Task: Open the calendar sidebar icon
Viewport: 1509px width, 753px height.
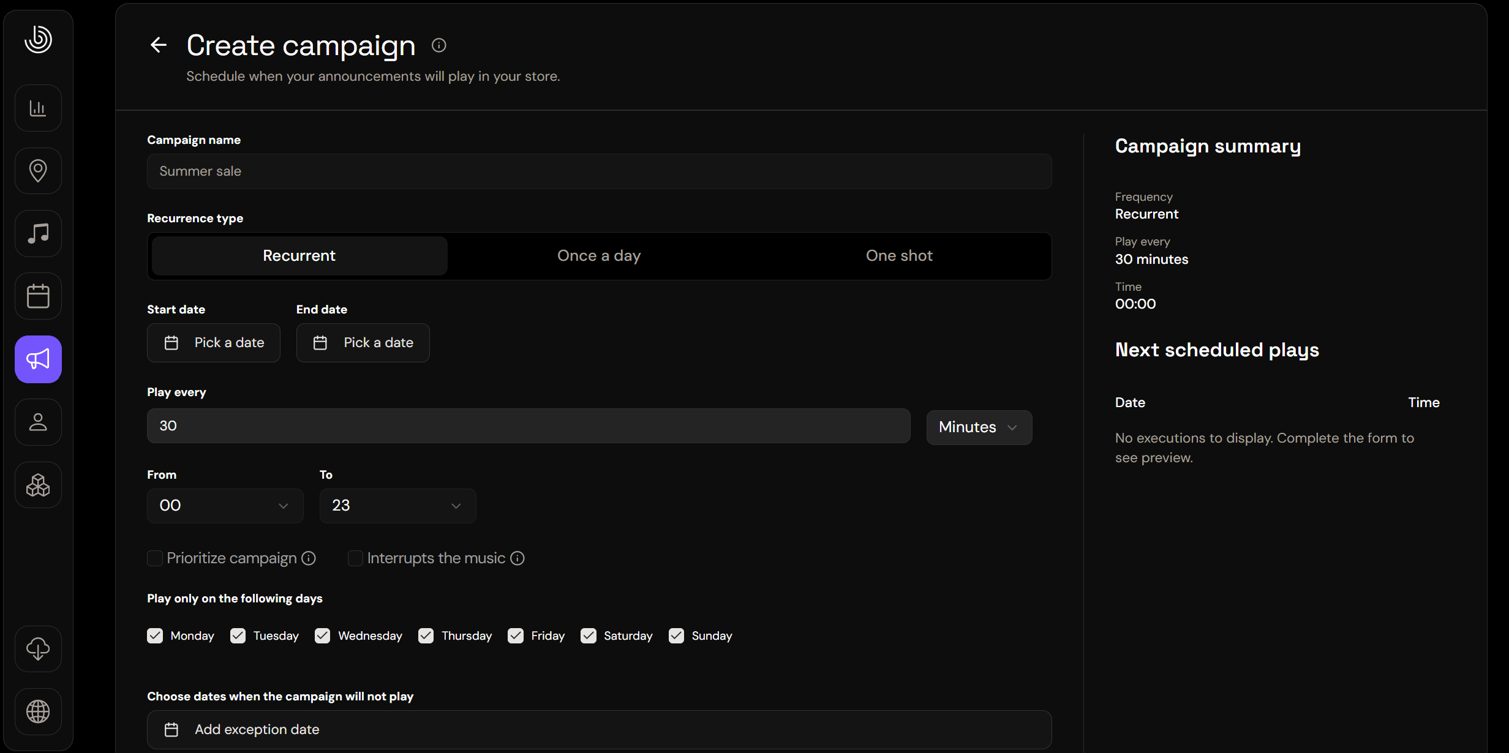Action: 38,296
